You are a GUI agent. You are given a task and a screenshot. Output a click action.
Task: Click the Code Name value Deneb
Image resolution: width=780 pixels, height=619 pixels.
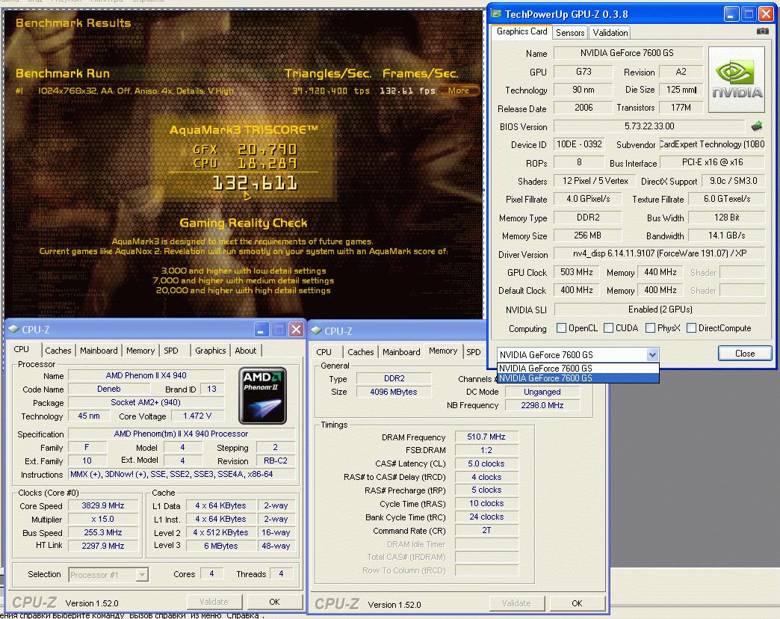[x=108, y=389]
